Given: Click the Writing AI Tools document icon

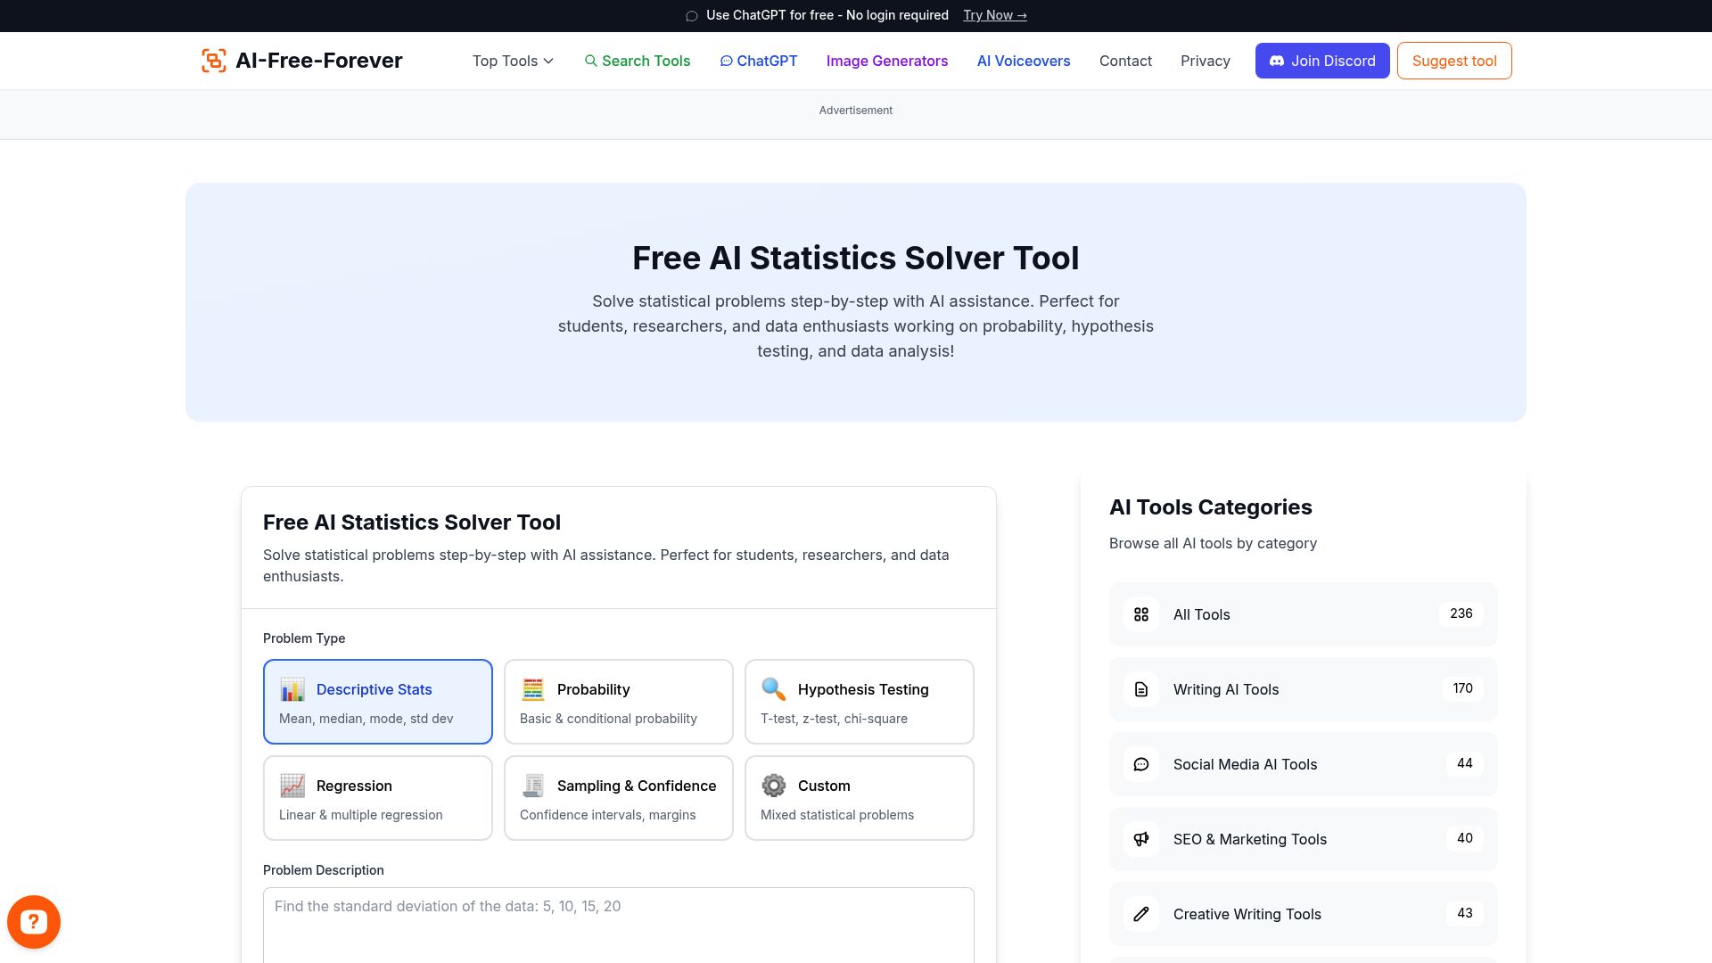Looking at the screenshot, I should (x=1140, y=689).
